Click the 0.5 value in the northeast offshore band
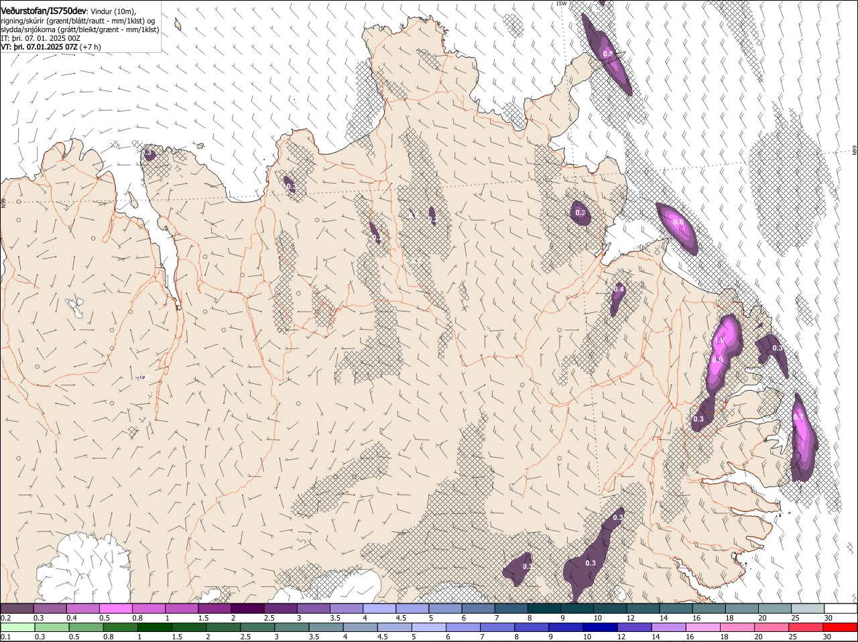Viewport: 858px width, 642px height. [x=608, y=54]
